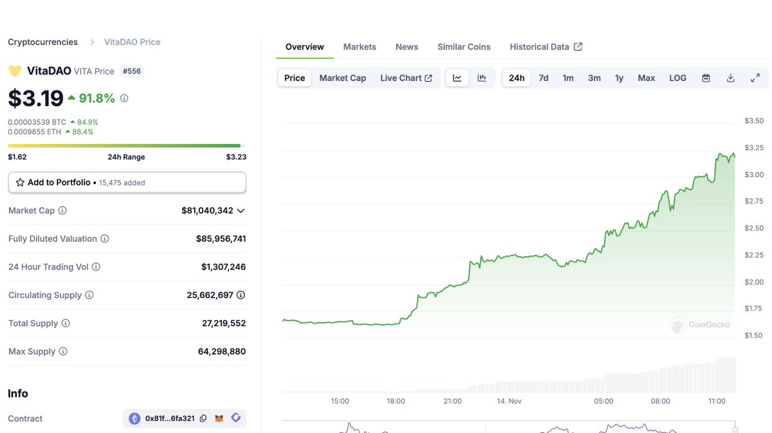Click the $3.19 price value
772x433 pixels.
point(35,98)
